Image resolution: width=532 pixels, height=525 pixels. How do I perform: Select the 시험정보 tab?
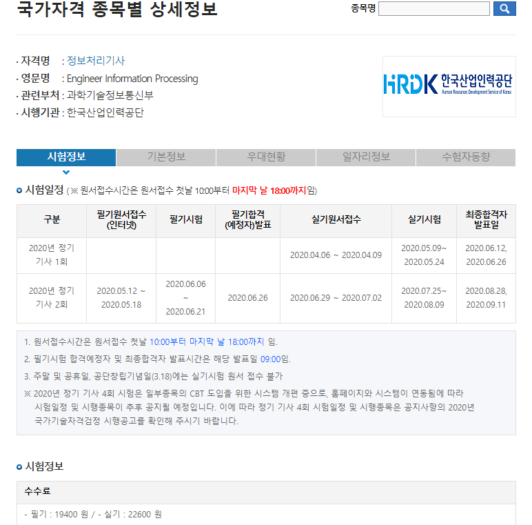[x=66, y=157]
